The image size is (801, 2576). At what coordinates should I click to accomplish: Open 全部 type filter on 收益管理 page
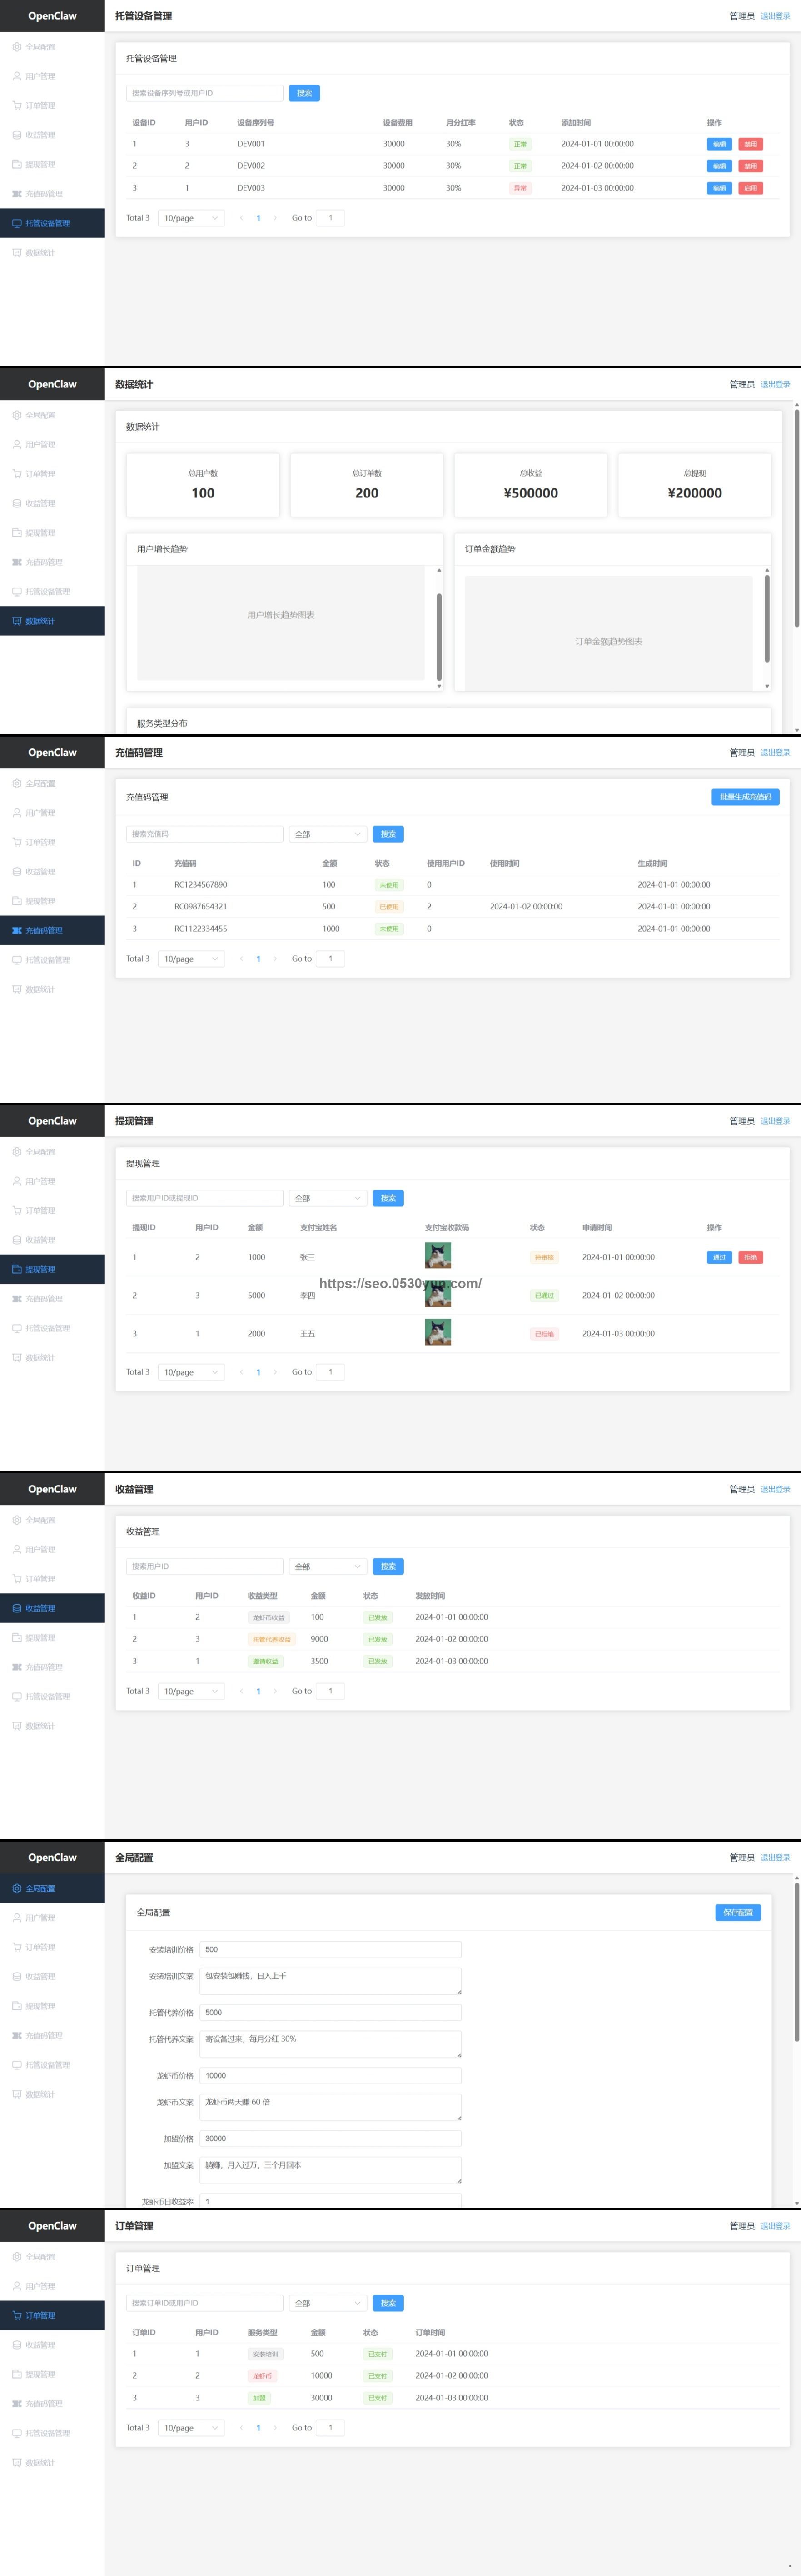pyautogui.click(x=328, y=1566)
